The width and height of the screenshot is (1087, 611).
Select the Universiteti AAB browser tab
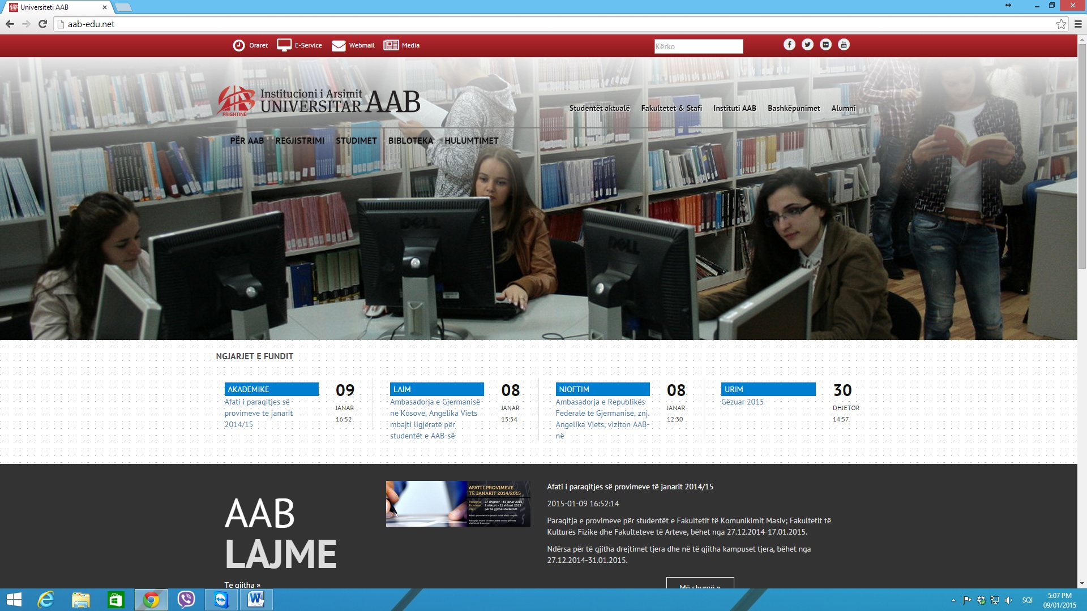click(x=57, y=7)
